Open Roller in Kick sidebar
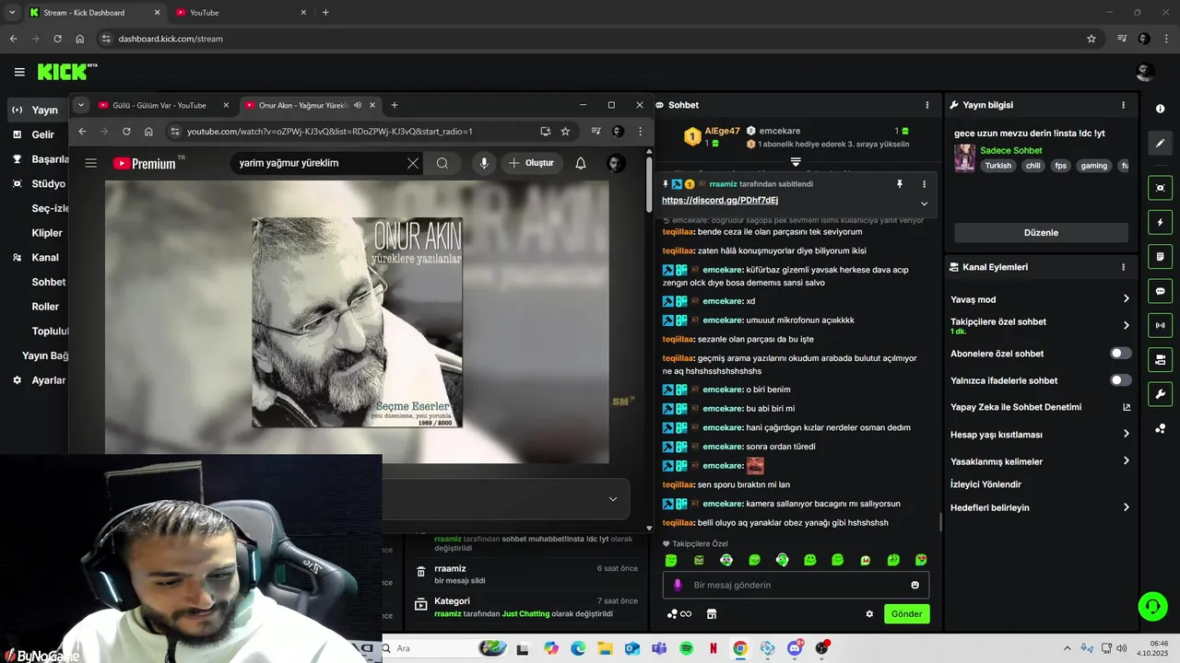This screenshot has width=1180, height=663. pos(45,307)
